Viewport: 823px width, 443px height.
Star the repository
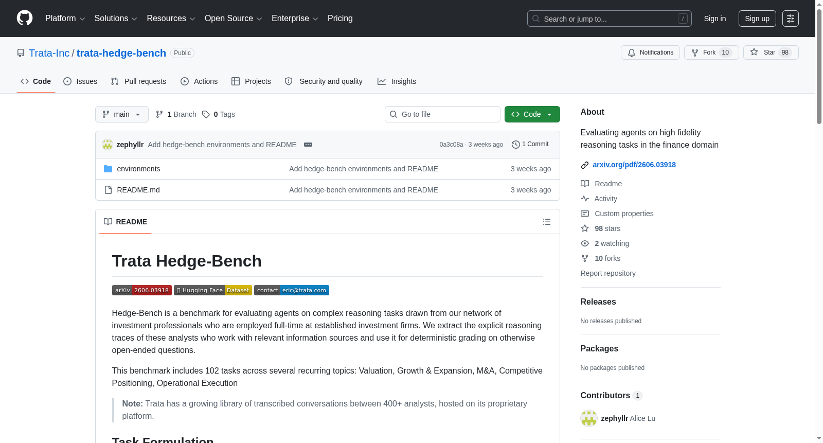coord(771,52)
